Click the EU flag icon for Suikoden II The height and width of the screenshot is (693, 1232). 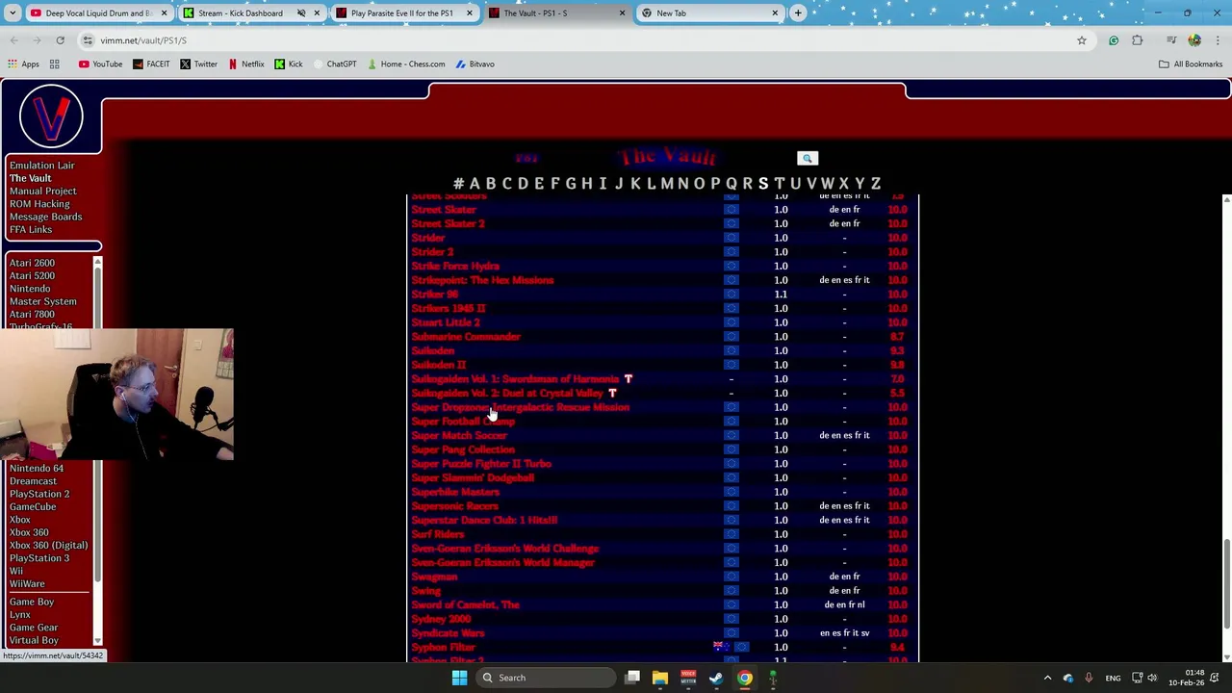coord(731,365)
